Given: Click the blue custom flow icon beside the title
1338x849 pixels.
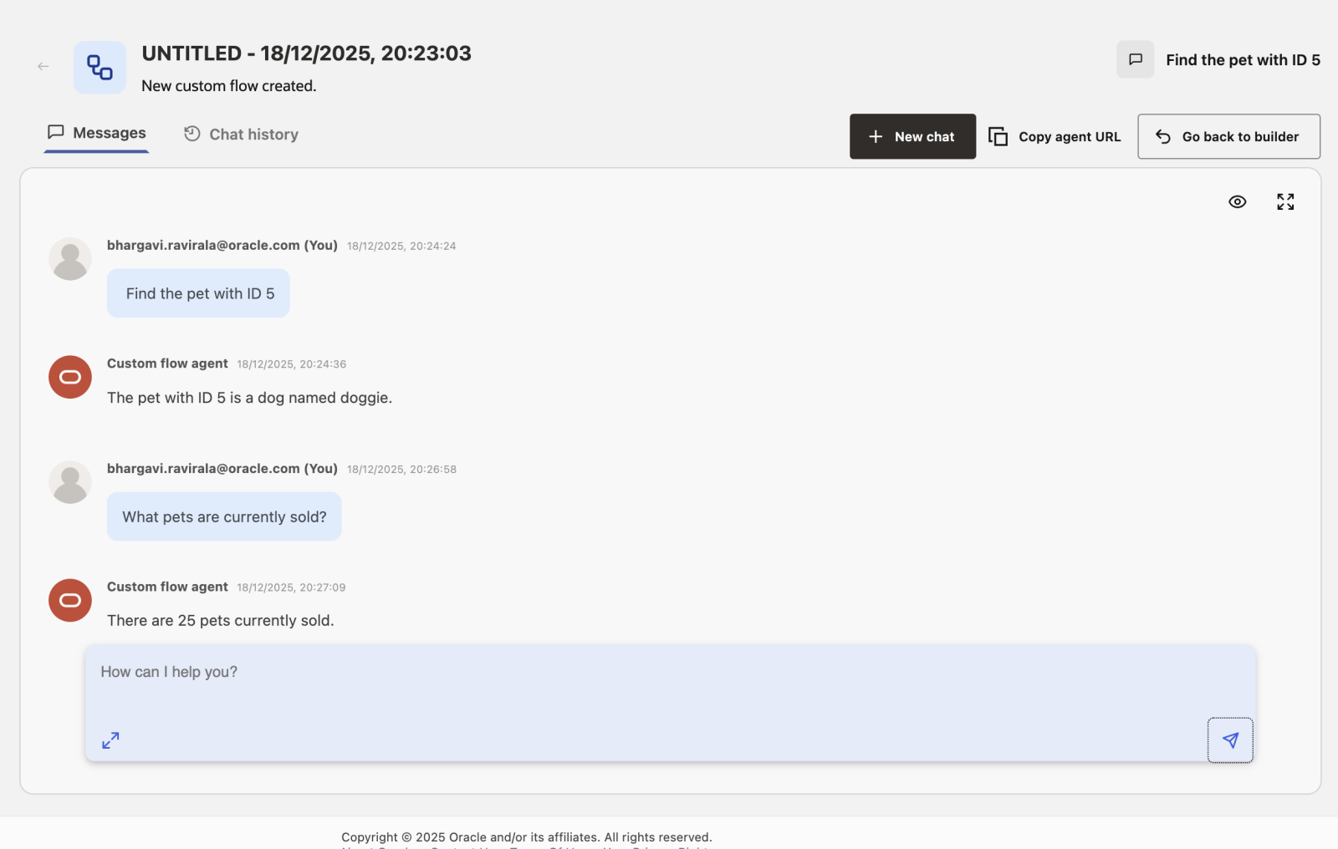Looking at the screenshot, I should click(100, 67).
